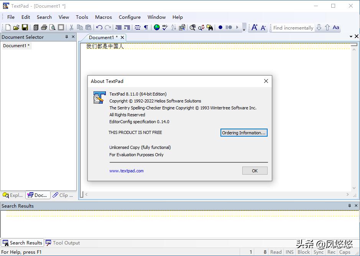Screen dimensions: 360x256
Task: Click Find in Files binoculars icon
Action: (210, 27)
